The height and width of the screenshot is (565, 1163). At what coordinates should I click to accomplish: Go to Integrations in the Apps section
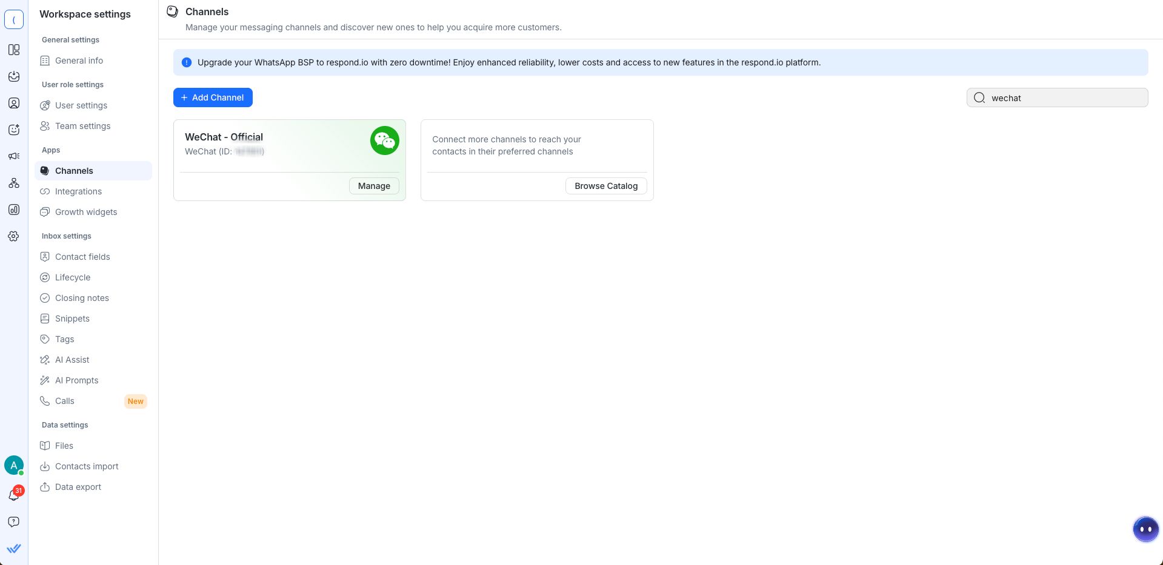coord(78,191)
